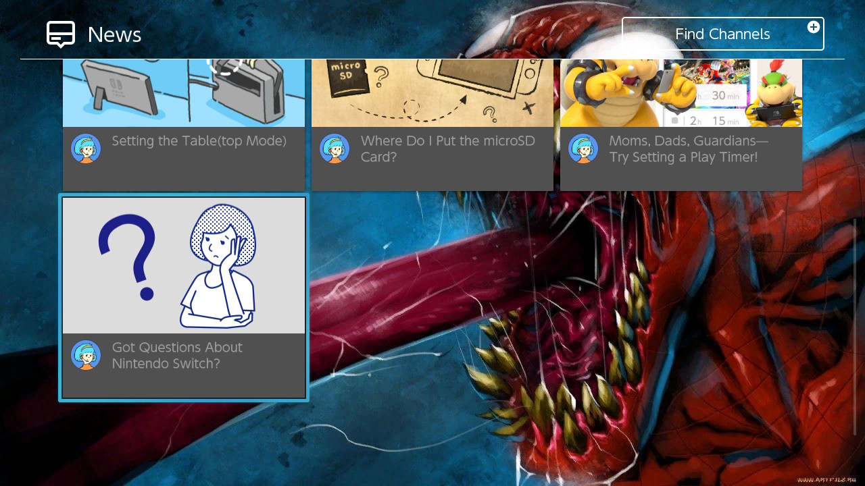Open the tabletop mode article thumbnail
The width and height of the screenshot is (865, 486).
pyautogui.click(x=184, y=93)
